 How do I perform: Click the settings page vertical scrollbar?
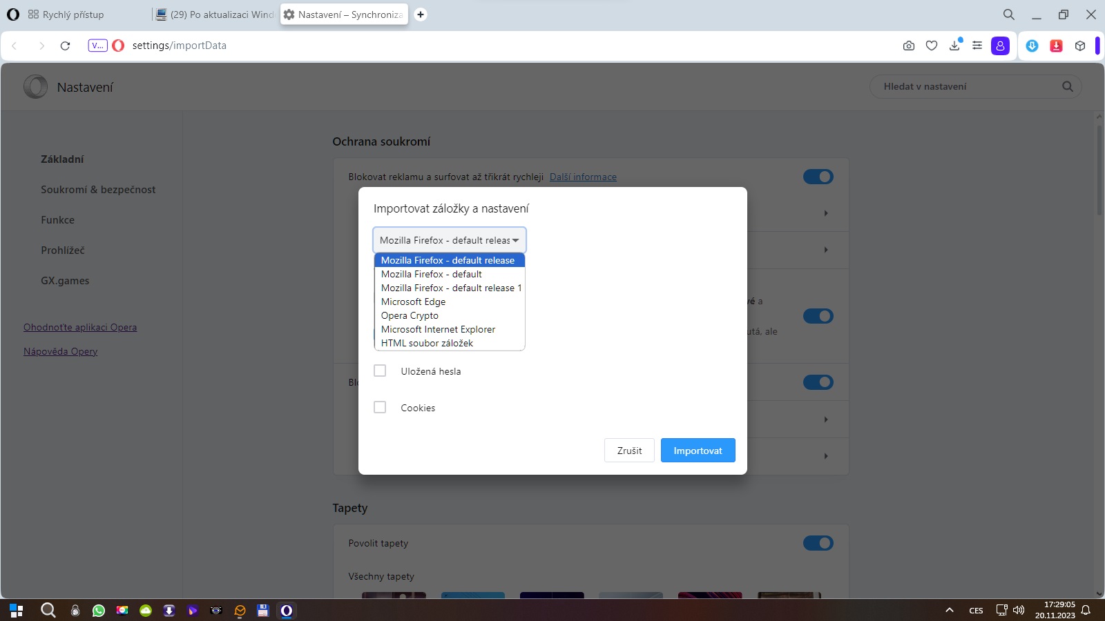coord(1099,169)
